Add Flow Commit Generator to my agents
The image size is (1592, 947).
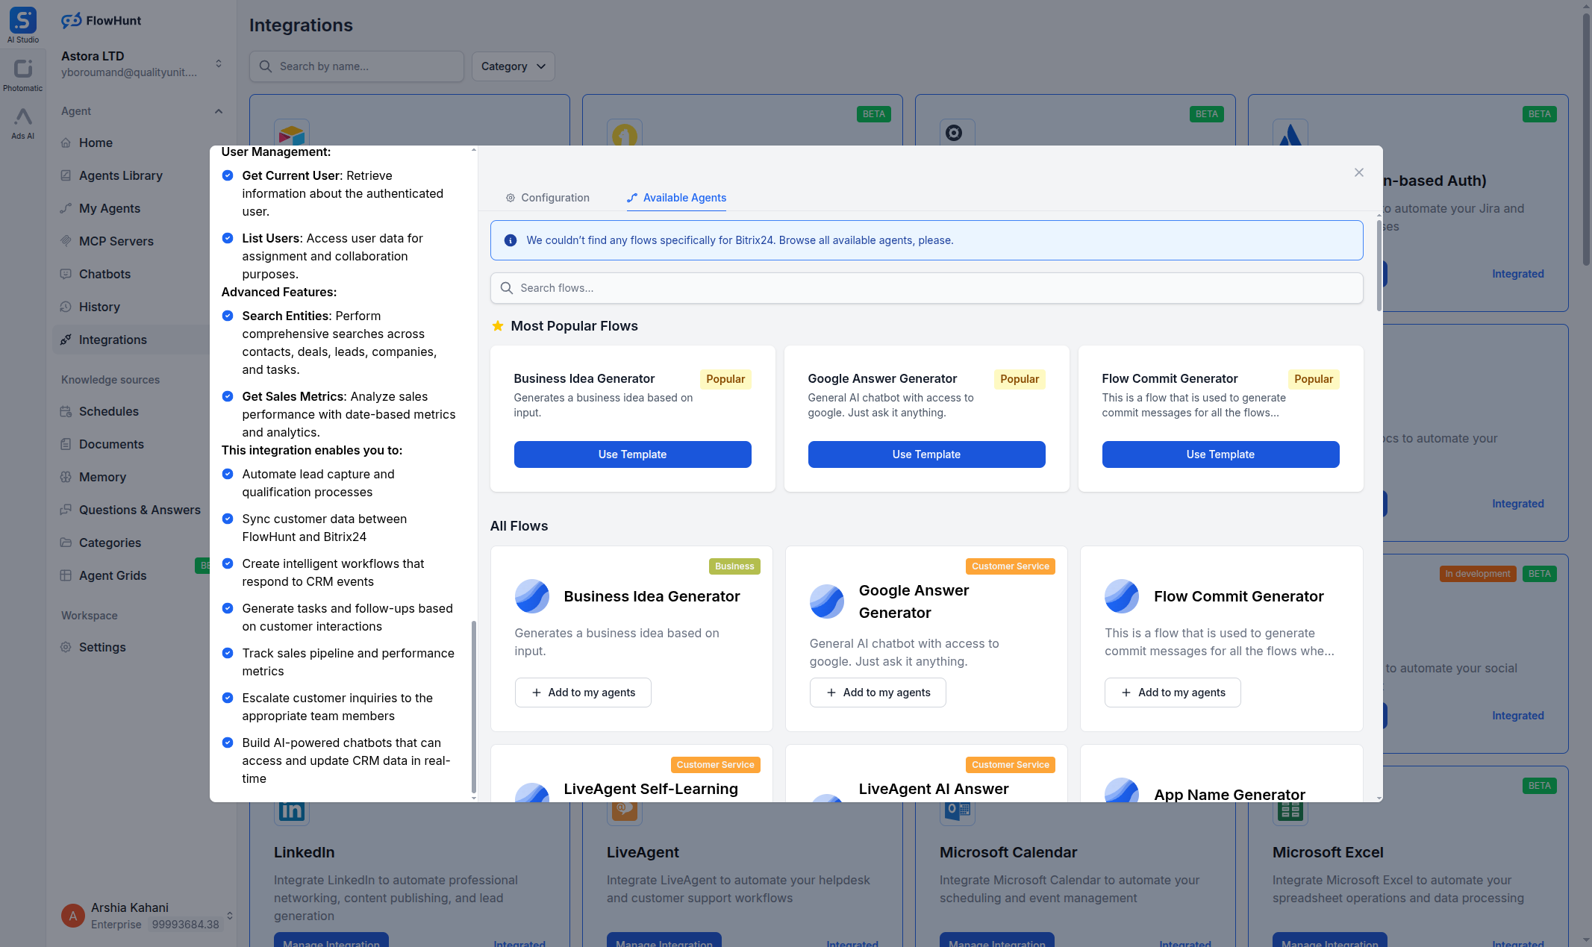point(1173,693)
